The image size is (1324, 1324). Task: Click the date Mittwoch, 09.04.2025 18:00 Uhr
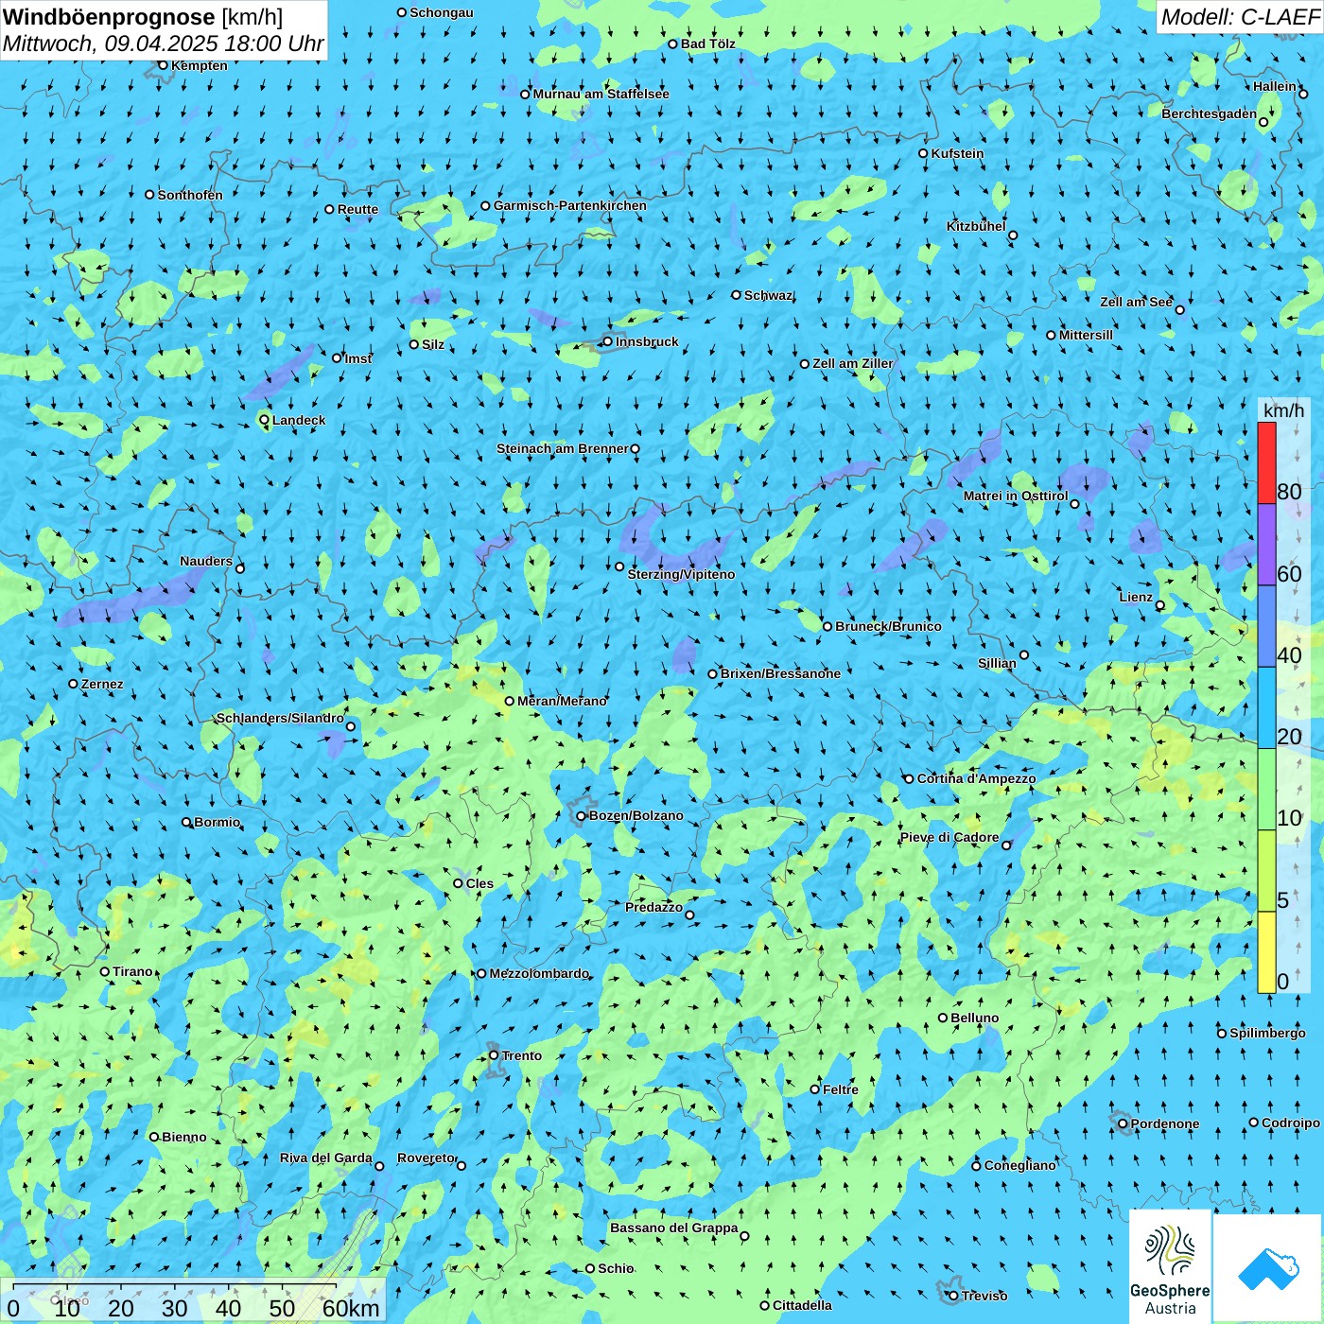click(x=164, y=44)
